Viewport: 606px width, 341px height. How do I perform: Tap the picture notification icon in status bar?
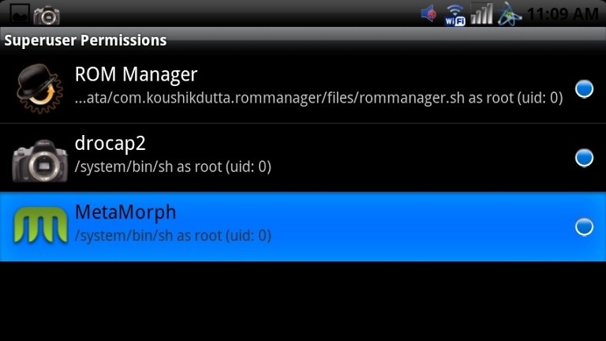pyautogui.click(x=19, y=14)
